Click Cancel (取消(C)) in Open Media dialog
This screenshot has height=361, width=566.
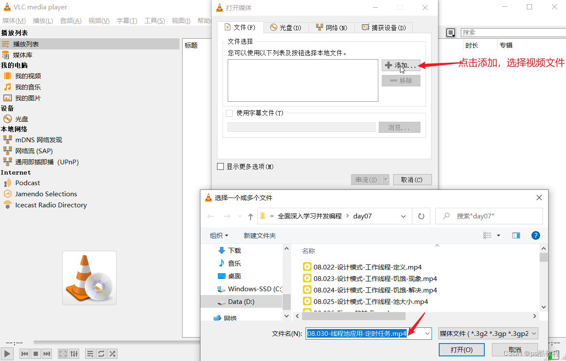pyautogui.click(x=412, y=180)
